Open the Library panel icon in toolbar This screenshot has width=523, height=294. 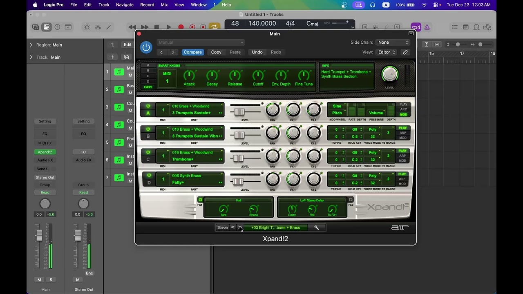[x=36, y=27]
